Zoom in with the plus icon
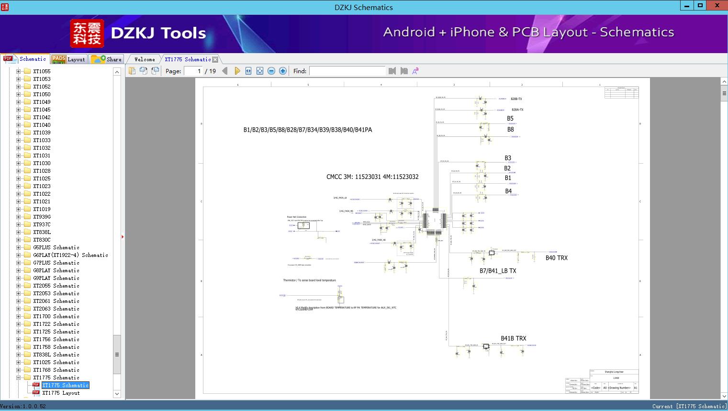The width and height of the screenshot is (728, 411). 283,71
